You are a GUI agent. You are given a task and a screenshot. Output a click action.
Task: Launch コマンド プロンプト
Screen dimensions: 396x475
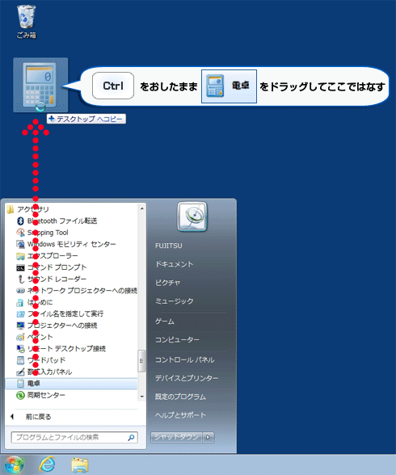tap(52, 267)
